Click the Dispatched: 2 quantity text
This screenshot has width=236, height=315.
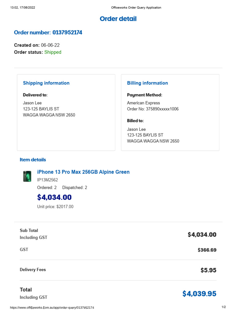[x=75, y=187]
